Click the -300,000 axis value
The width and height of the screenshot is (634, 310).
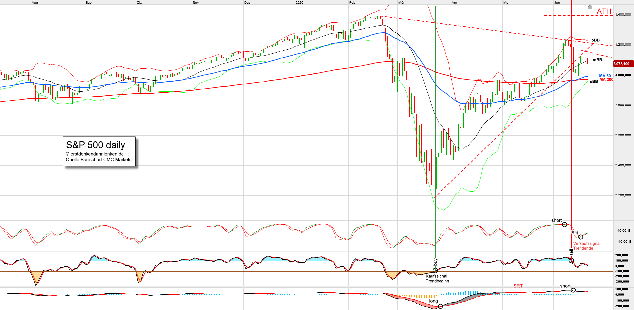click(x=622, y=282)
